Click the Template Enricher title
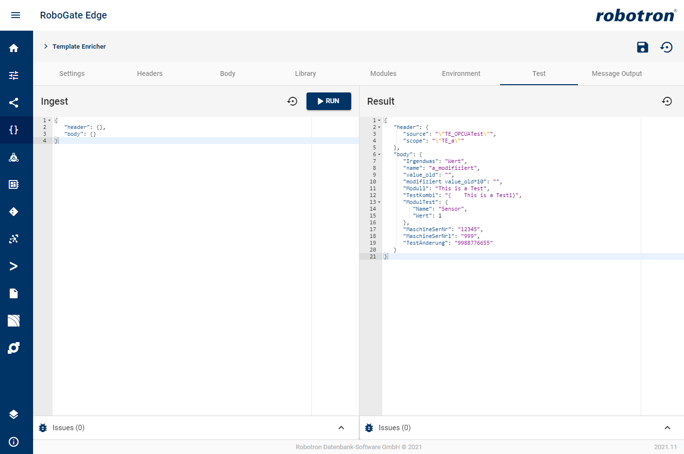684x454 pixels. [x=79, y=47]
